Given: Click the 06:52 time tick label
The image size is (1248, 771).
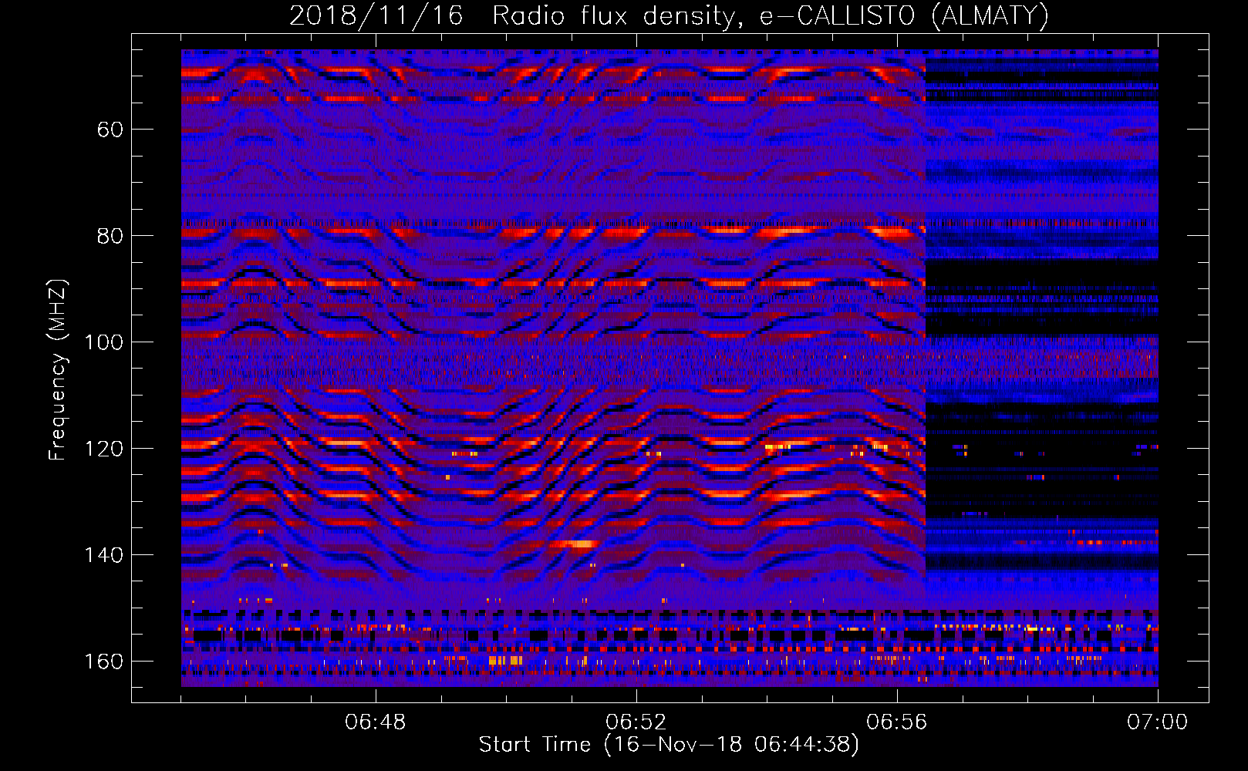Looking at the screenshot, I should (x=636, y=722).
